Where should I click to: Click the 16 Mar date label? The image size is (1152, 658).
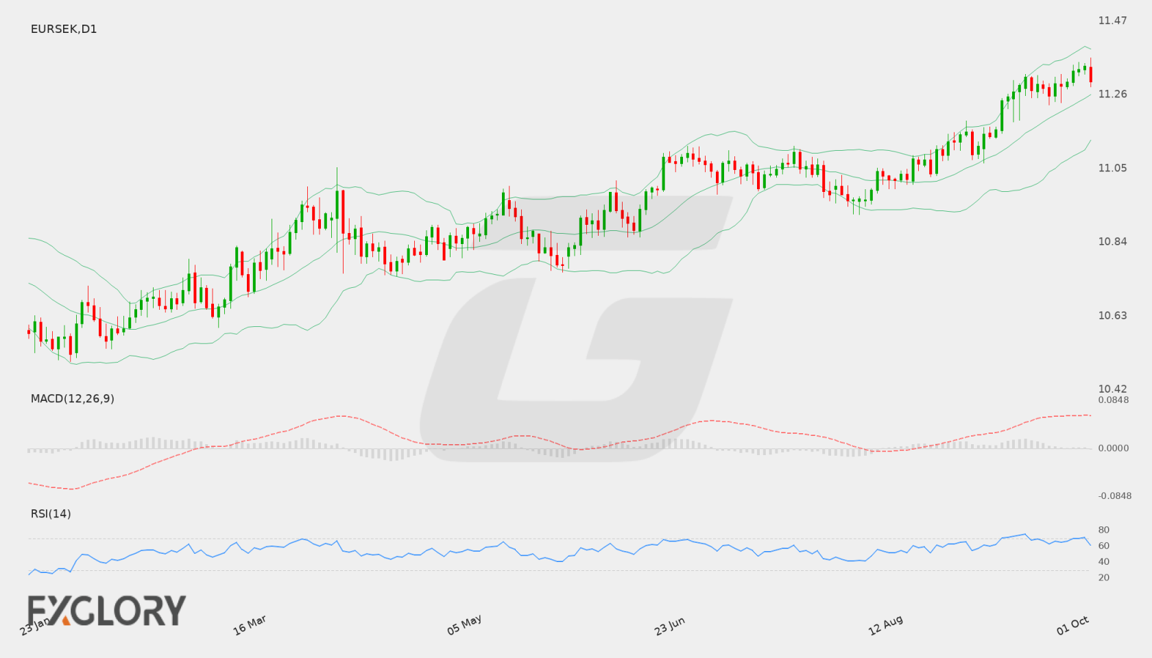tap(250, 625)
